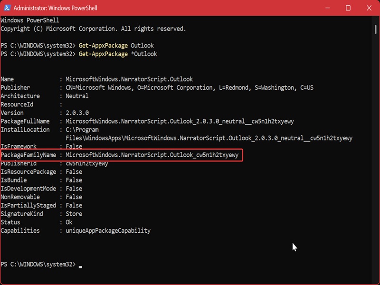380x285 pixels.
Task: Click the "Architecture" property label
Action: click(20, 96)
